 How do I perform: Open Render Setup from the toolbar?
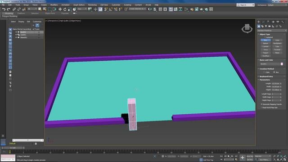197,9
